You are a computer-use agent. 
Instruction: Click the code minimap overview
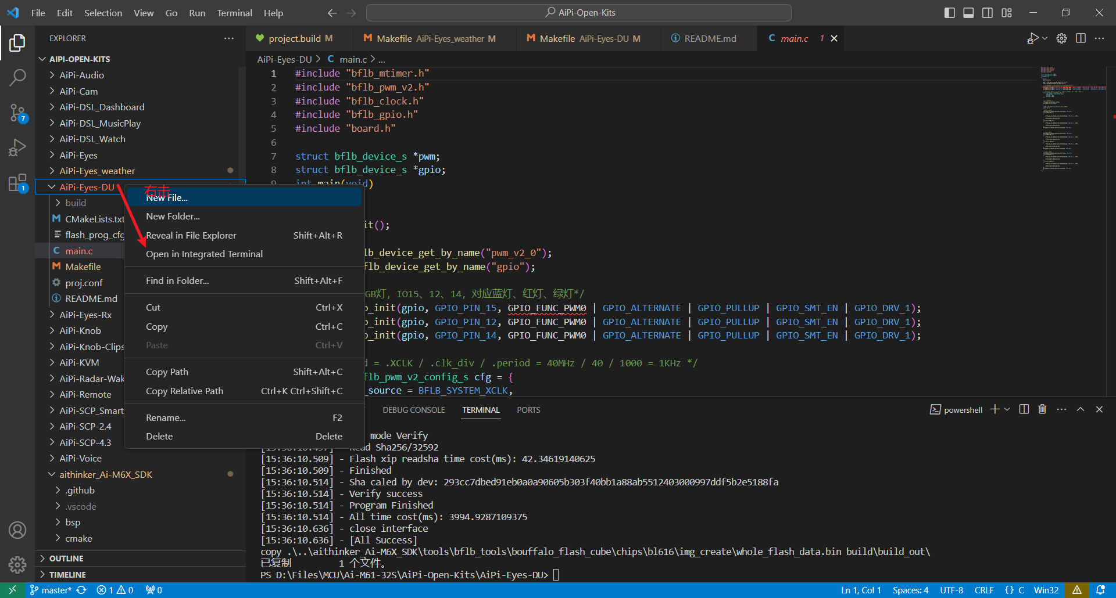1072,119
